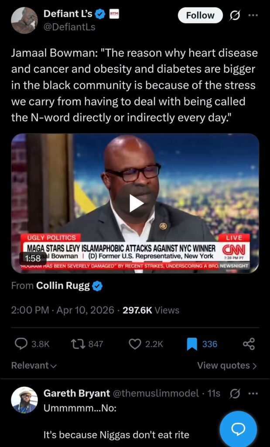Open Gareth Bryant's reply avatar
Viewport: 270px width, 447px height.
pyautogui.click(x=24, y=400)
